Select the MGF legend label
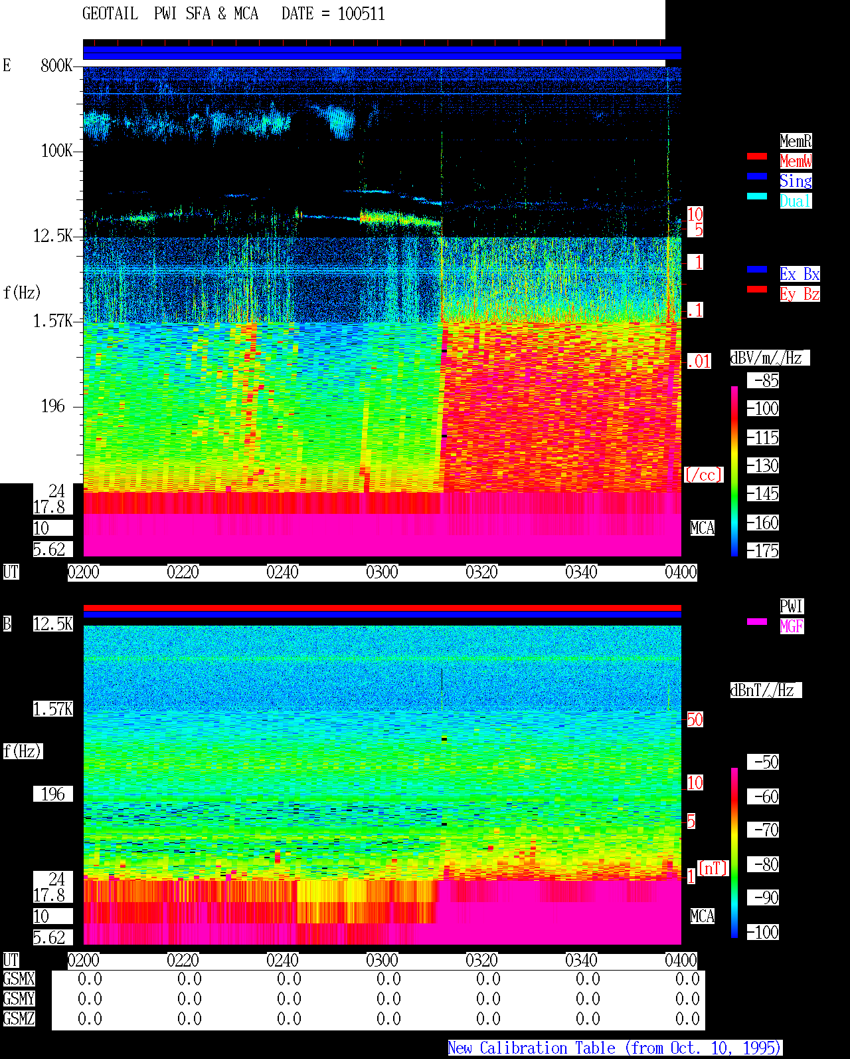Viewport: 850px width, 1059px height. [x=792, y=626]
